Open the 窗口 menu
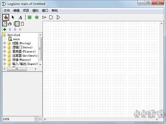 (45, 10)
